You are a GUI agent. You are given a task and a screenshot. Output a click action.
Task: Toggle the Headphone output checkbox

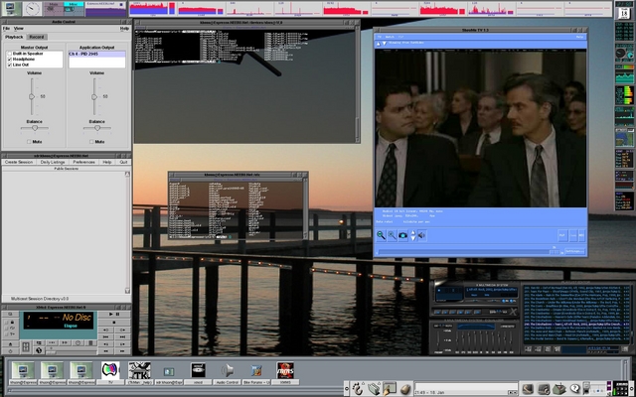point(9,60)
